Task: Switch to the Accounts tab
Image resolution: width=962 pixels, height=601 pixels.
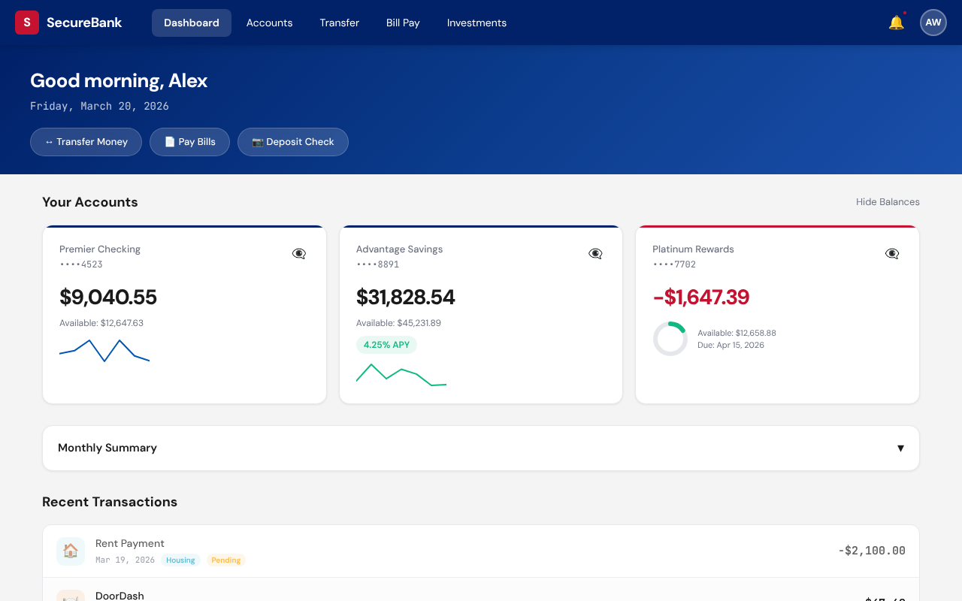Action: pyautogui.click(x=269, y=23)
